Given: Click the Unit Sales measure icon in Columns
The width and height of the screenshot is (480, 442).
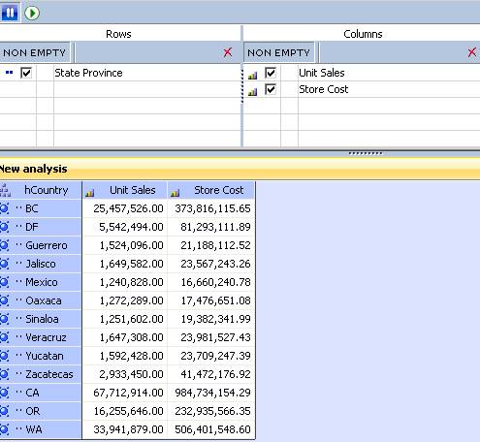Looking at the screenshot, I should pos(252,76).
